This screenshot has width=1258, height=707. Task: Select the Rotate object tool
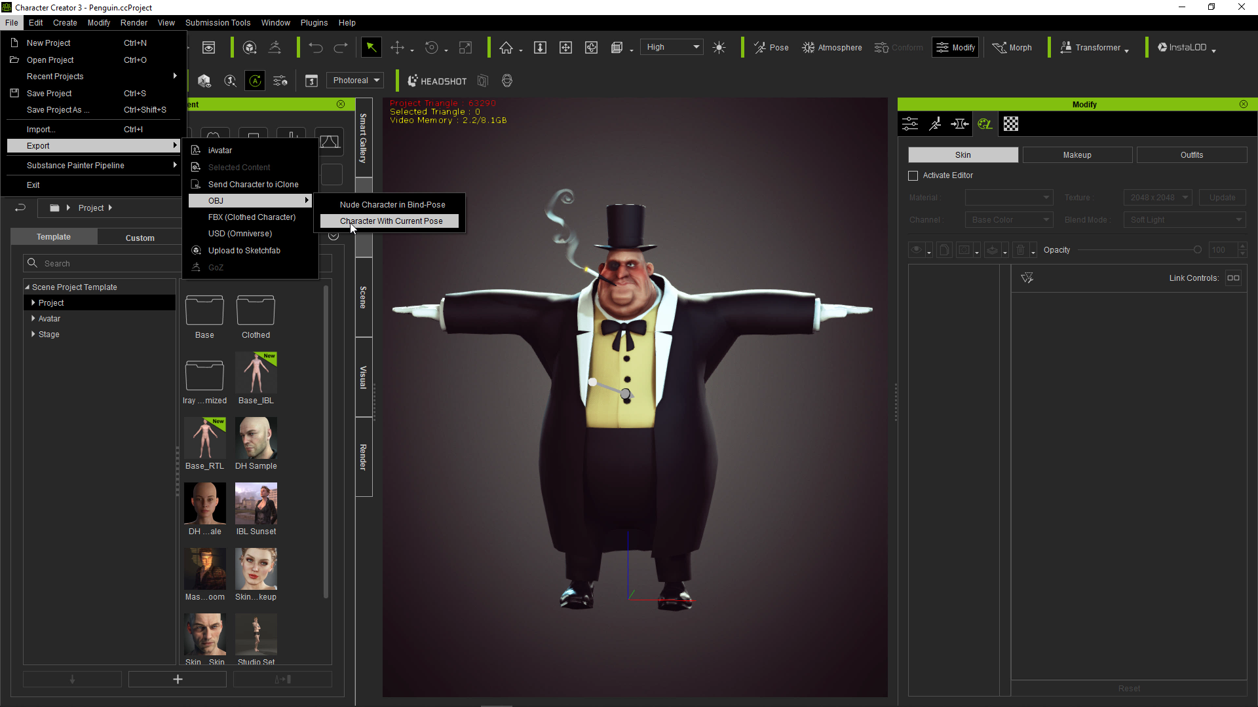coord(431,48)
